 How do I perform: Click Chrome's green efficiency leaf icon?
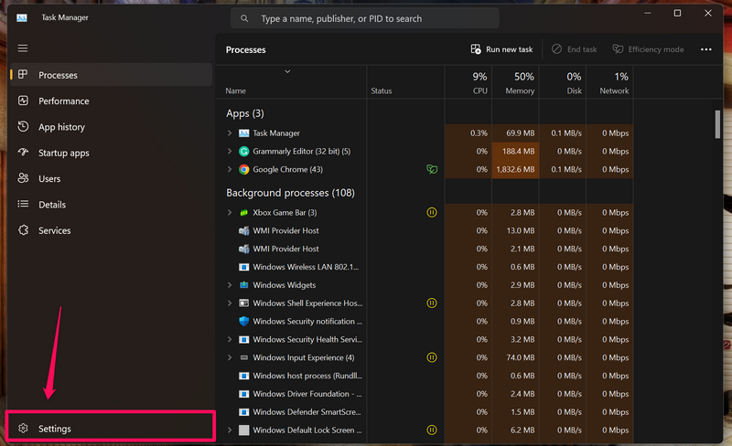click(432, 169)
